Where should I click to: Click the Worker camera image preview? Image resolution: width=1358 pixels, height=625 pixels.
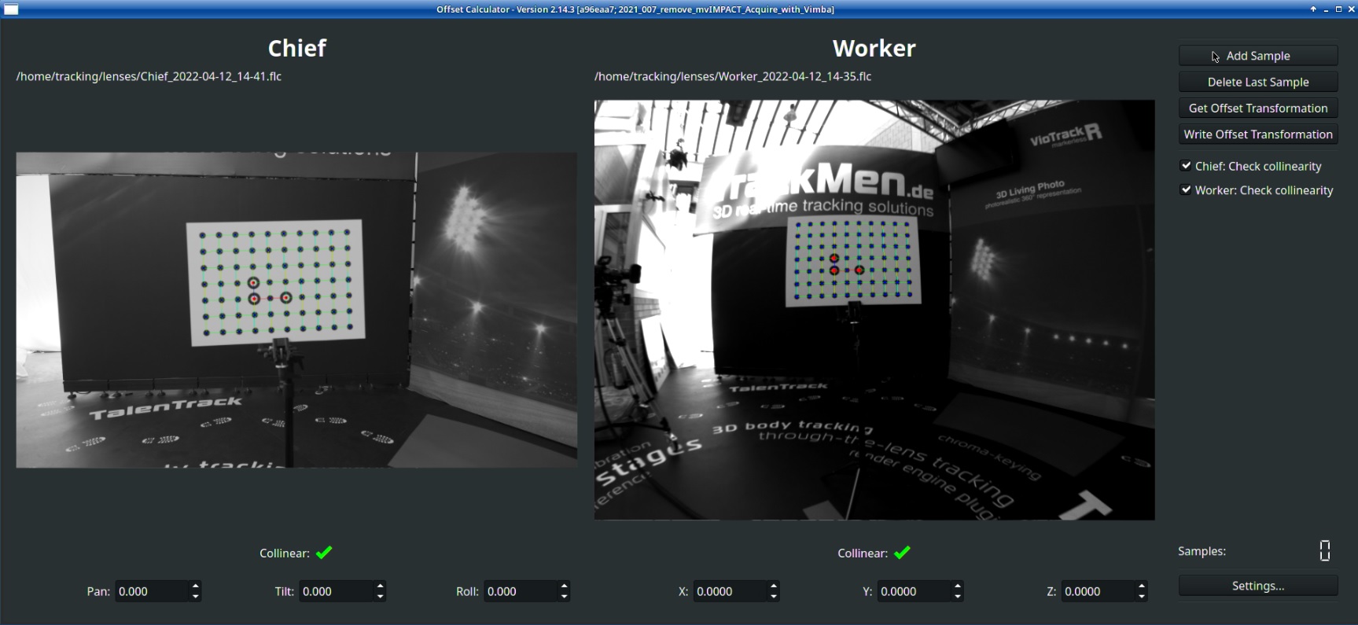[874, 310]
